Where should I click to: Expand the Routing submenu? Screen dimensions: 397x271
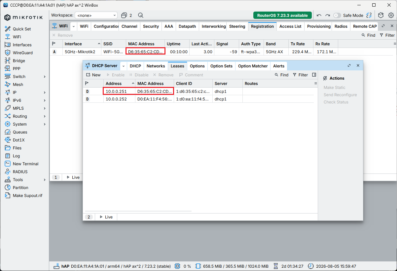pyautogui.click(x=45, y=116)
